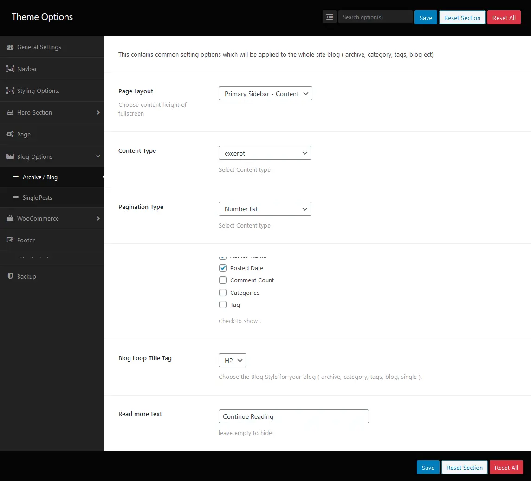The width and height of the screenshot is (531, 481).
Task: Click the WooCommerce shopping bag icon
Action: click(x=10, y=218)
